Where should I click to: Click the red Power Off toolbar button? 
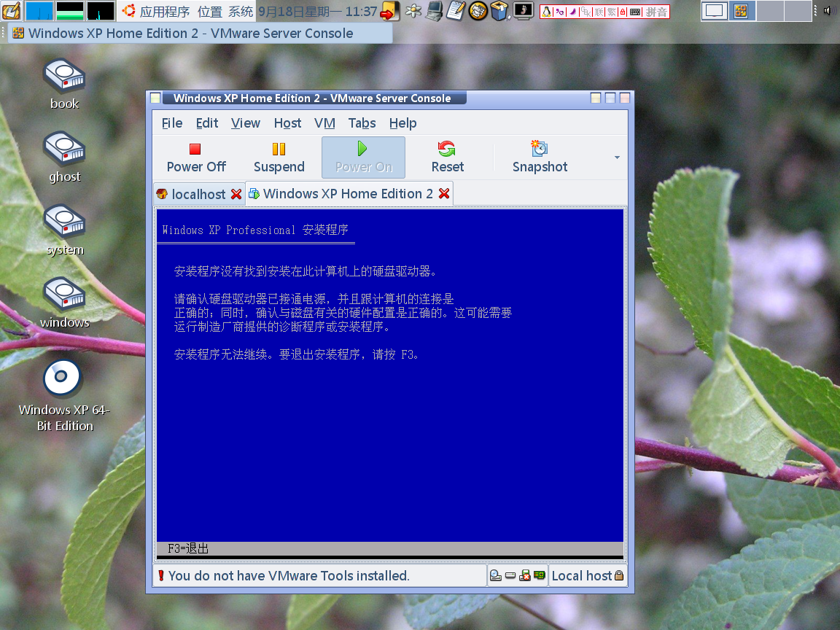click(196, 157)
